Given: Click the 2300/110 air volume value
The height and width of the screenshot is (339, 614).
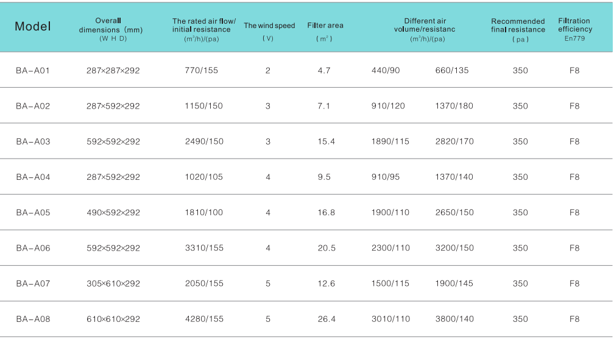Looking at the screenshot, I should [390, 248].
